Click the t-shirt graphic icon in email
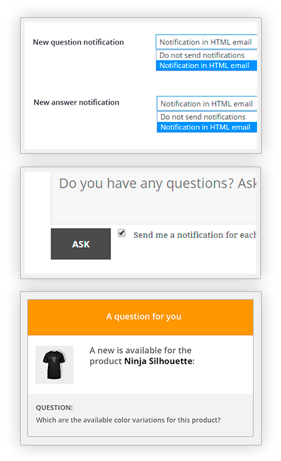281x461 pixels. (54, 365)
